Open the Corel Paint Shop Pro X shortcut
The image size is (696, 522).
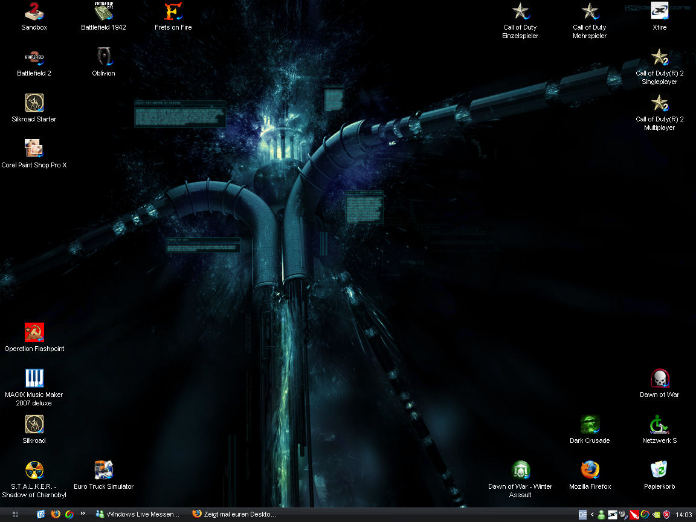(x=34, y=149)
